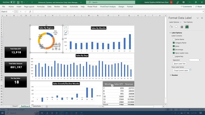Image resolution: width=205 pixels, height=115 pixels.
Task: Switch to the SalesData sheet tab
Action: pyautogui.click(x=37, y=106)
